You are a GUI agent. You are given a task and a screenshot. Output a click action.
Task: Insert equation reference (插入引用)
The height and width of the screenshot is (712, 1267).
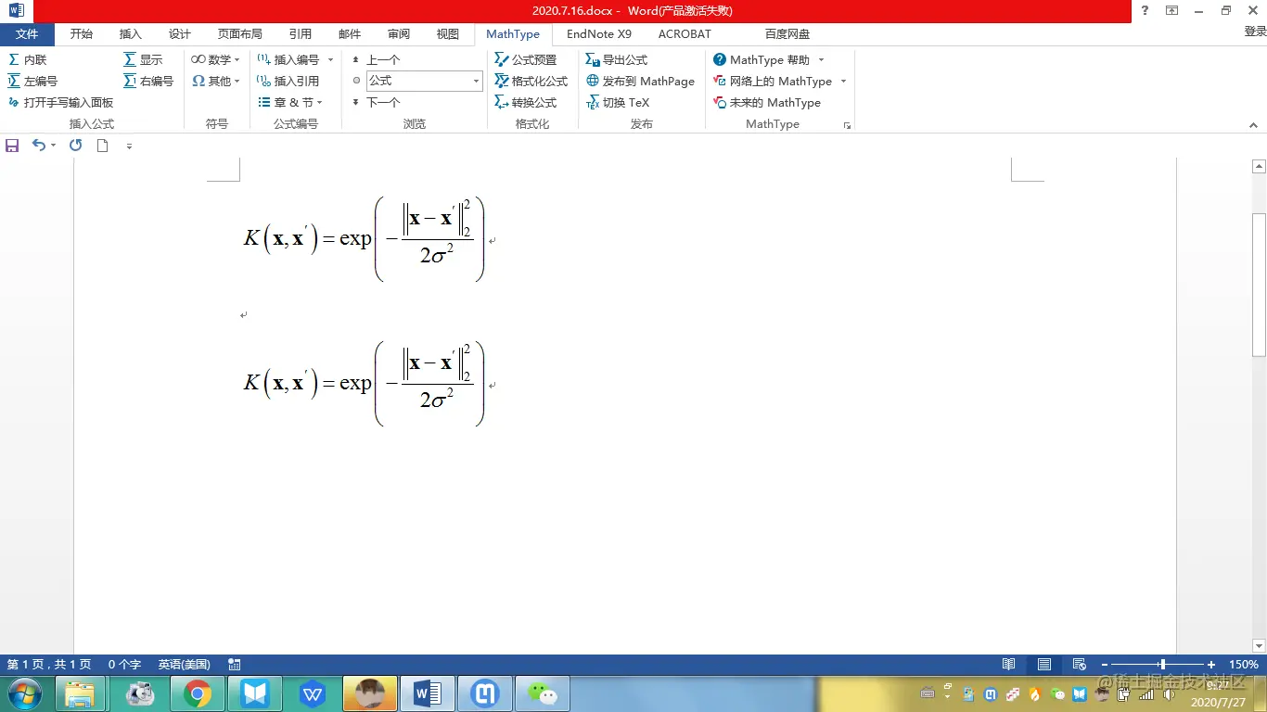point(288,82)
